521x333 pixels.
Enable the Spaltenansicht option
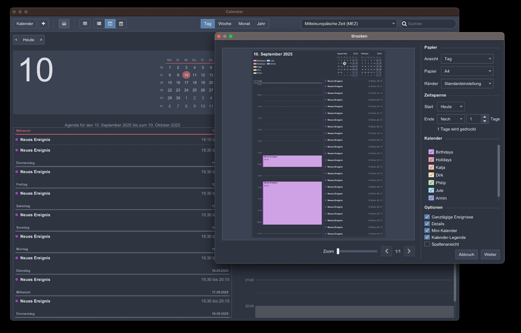click(427, 244)
